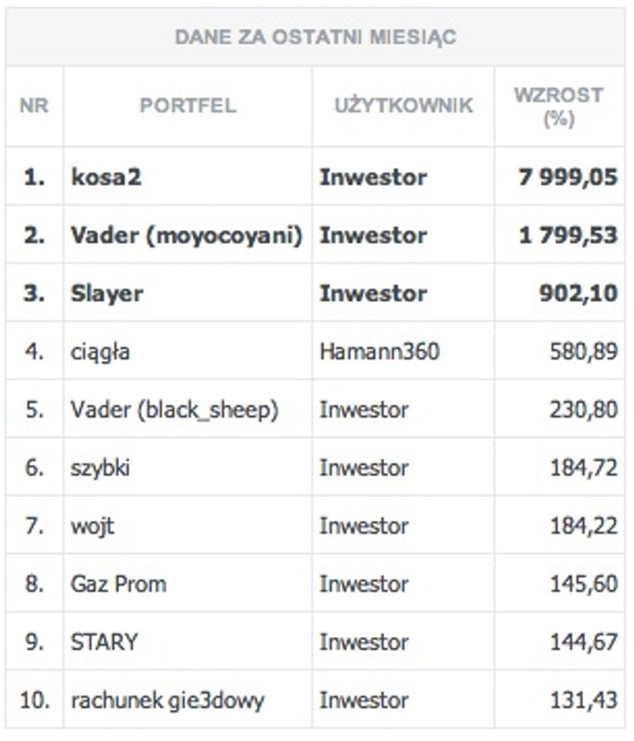634x741 pixels.
Task: Open the ciągła portfolio
Action: point(100,352)
